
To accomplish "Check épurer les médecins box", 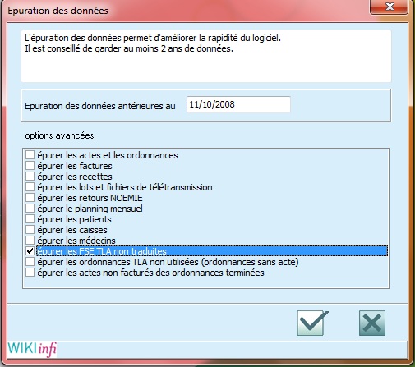I will 30,241.
